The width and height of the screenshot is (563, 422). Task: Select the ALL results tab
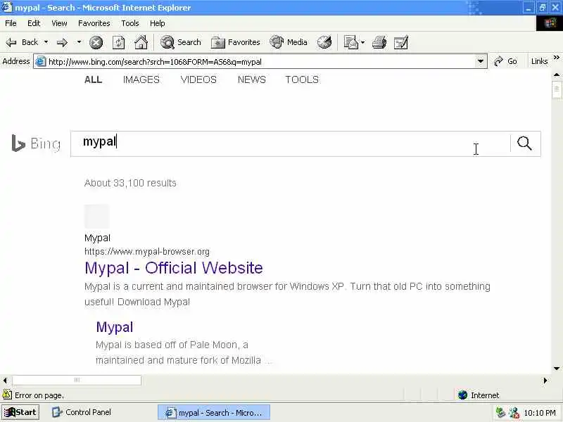coord(93,79)
